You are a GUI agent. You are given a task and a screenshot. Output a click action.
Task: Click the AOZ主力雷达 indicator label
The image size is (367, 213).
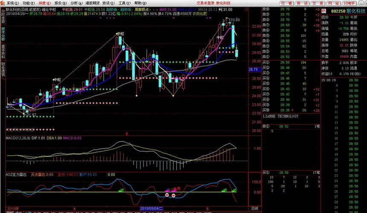pyautogui.click(x=16, y=175)
